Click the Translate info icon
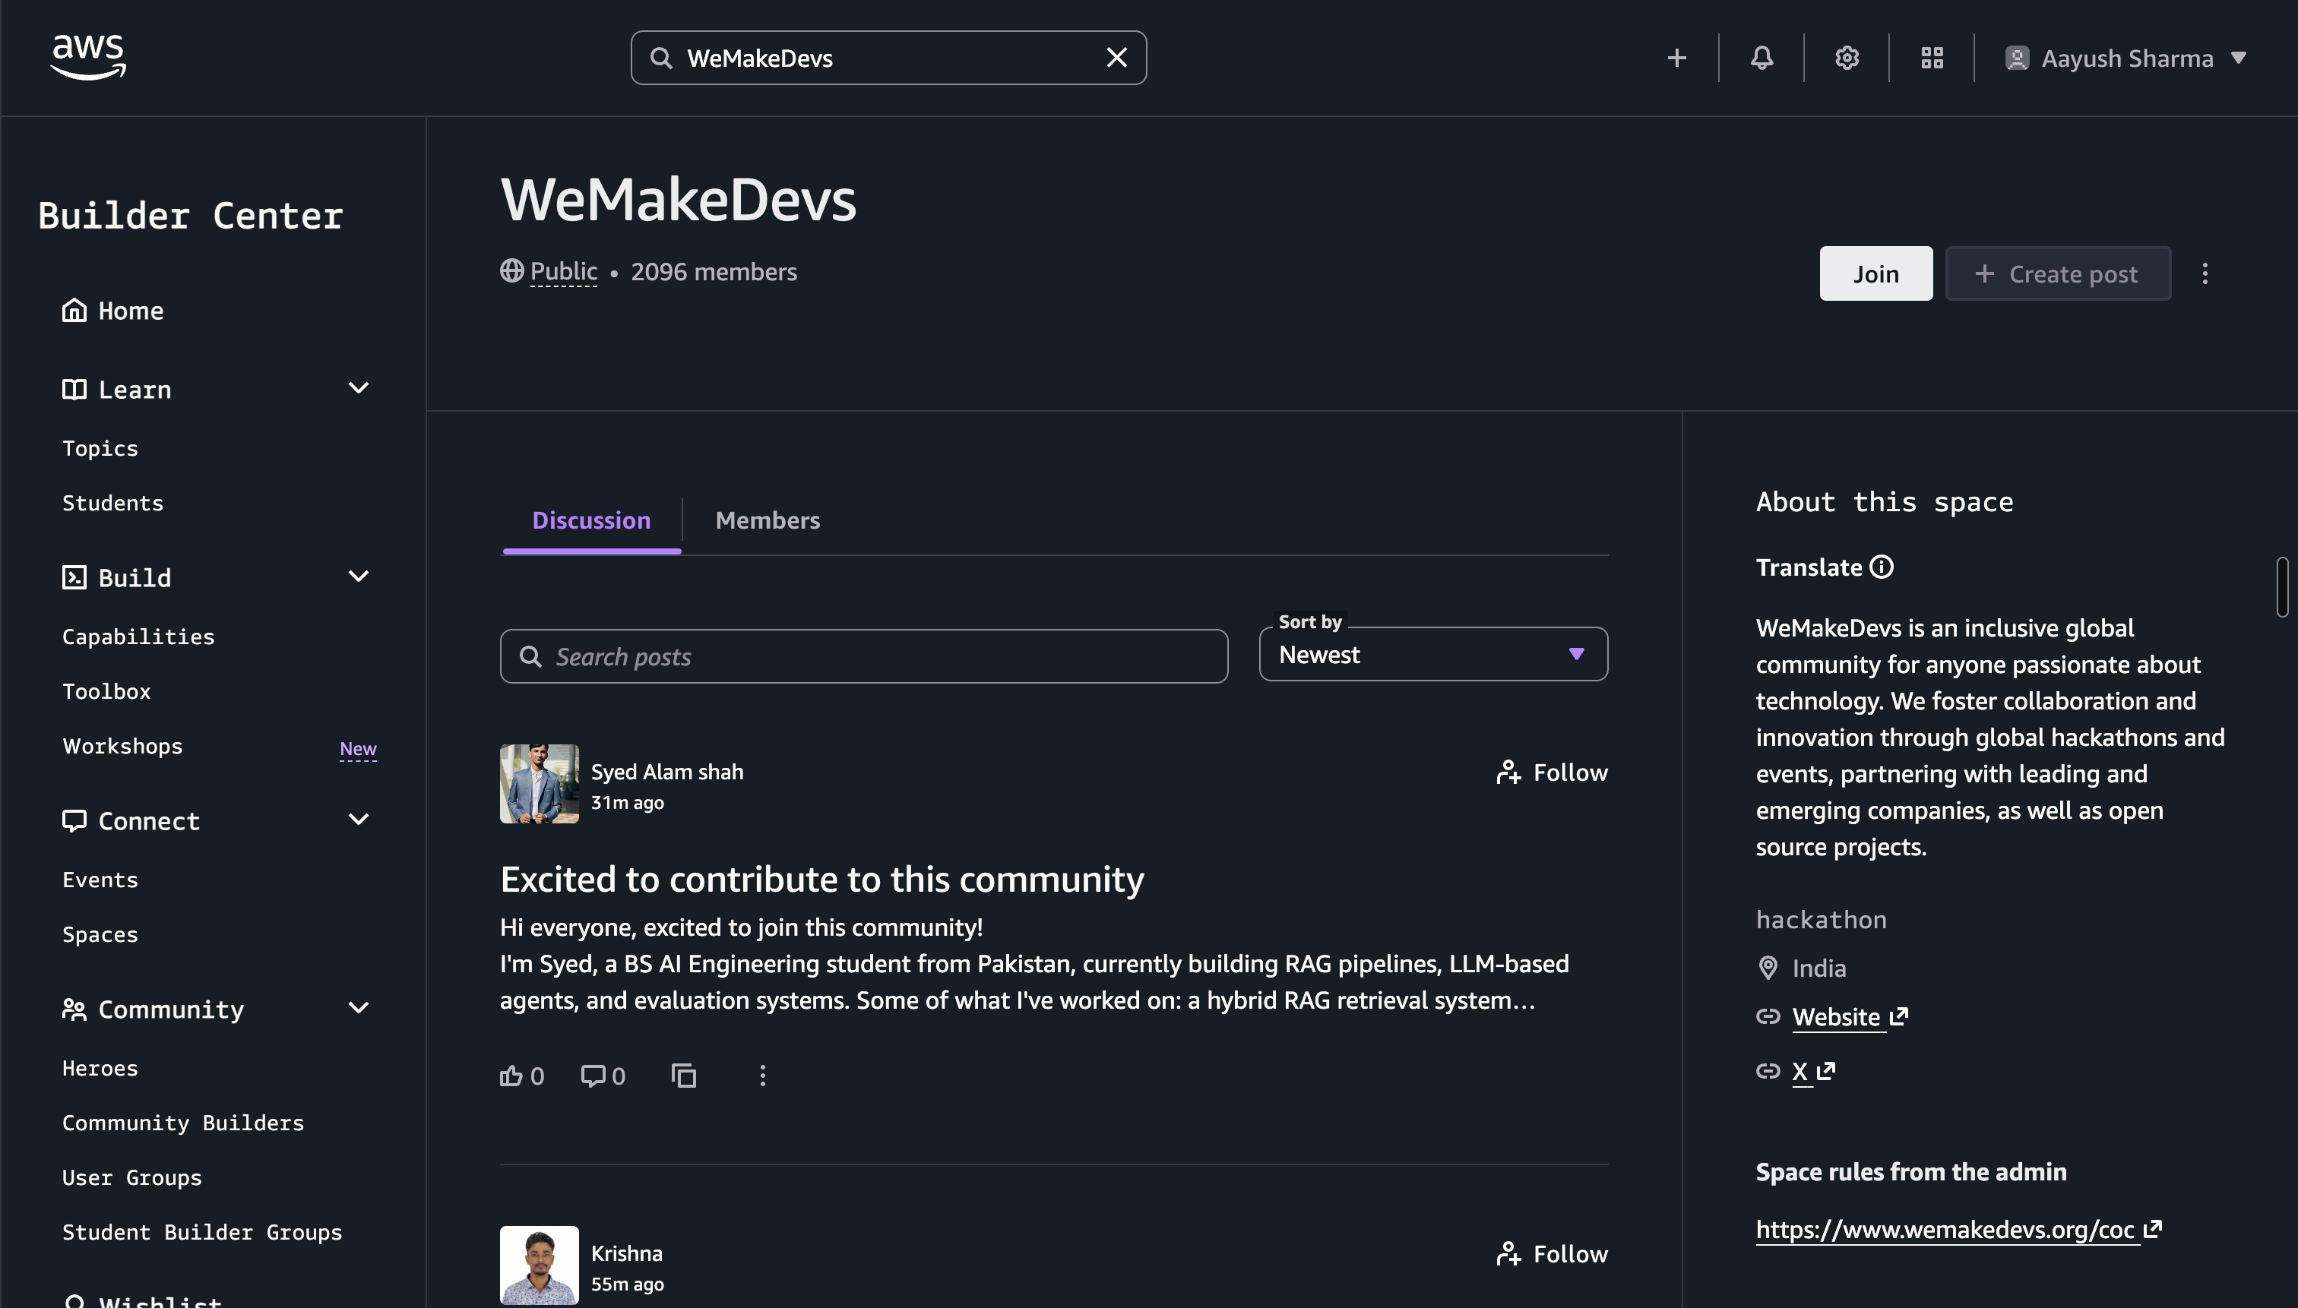 (1881, 567)
